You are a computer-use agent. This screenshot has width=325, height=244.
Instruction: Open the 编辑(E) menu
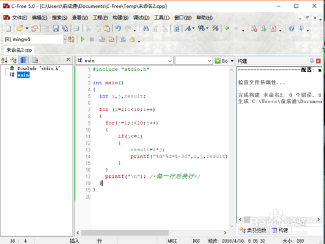pyautogui.click(x=40, y=18)
